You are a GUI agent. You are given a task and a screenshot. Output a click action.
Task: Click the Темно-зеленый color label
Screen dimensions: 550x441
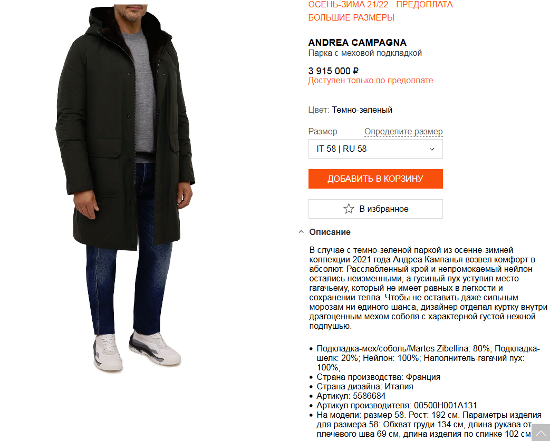[362, 110]
